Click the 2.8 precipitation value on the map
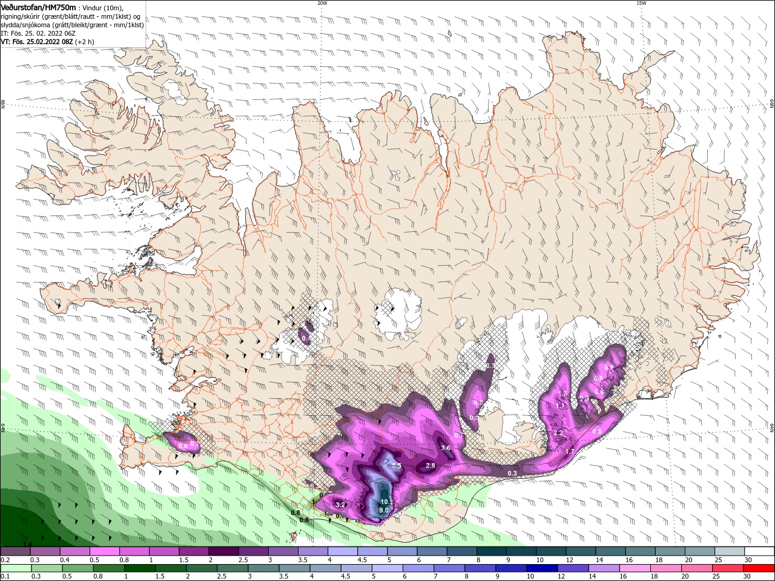 point(431,465)
